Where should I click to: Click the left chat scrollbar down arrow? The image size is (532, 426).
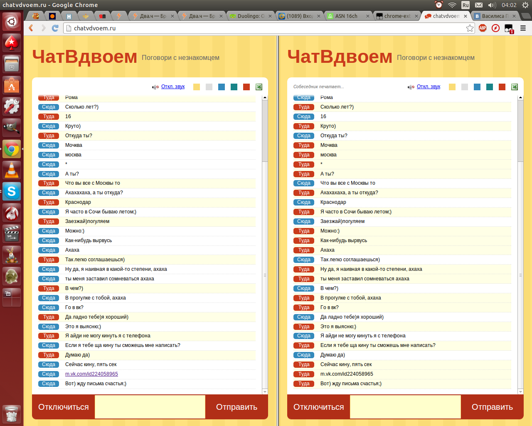click(265, 391)
